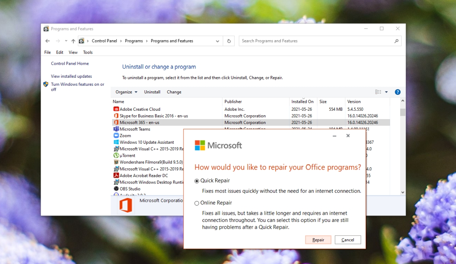Select the Microsoft 365 Office icon
Screen dimensions: 456x264
click(116, 123)
